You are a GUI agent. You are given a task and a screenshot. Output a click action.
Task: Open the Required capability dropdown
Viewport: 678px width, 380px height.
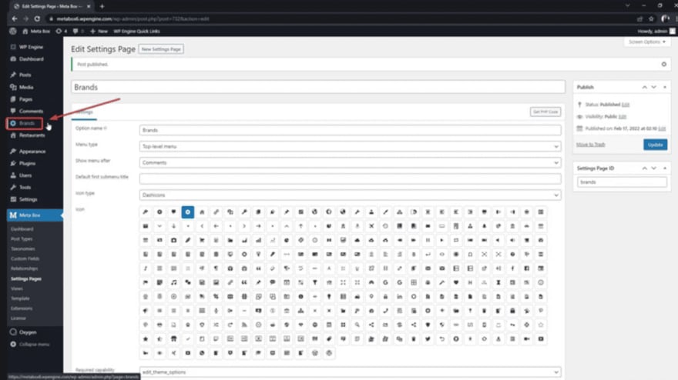click(x=351, y=372)
